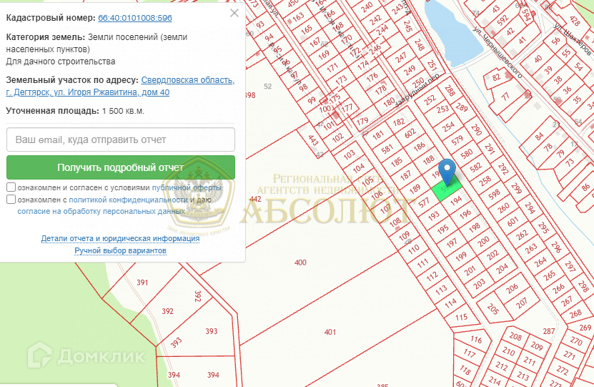Select parcel 179 on the map
This screenshot has width=594, height=387.
tap(362, 122)
